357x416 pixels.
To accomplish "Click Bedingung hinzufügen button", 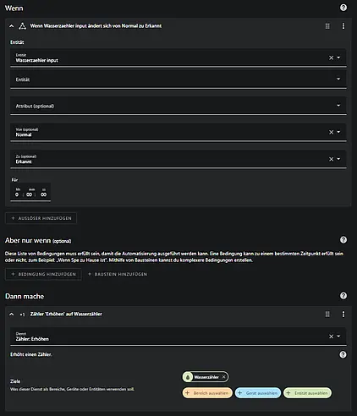I will 43,274.
